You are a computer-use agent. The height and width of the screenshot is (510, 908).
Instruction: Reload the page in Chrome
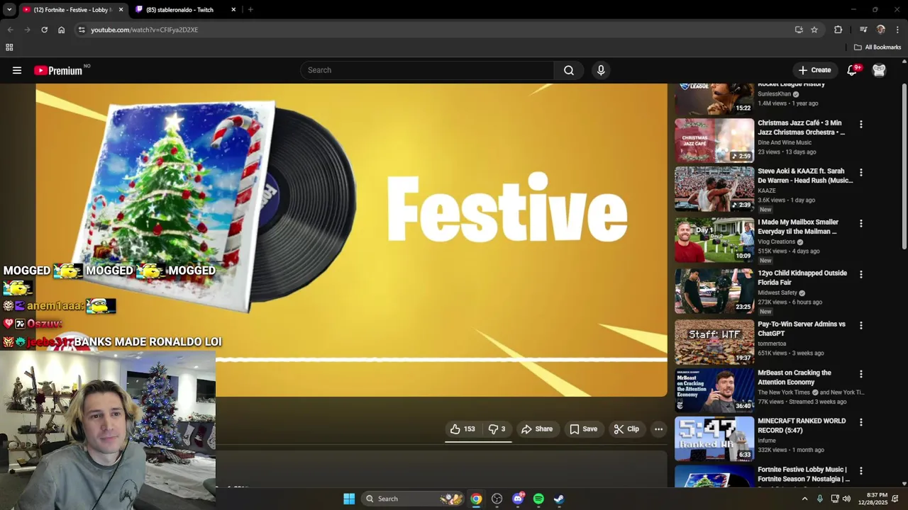(44, 30)
